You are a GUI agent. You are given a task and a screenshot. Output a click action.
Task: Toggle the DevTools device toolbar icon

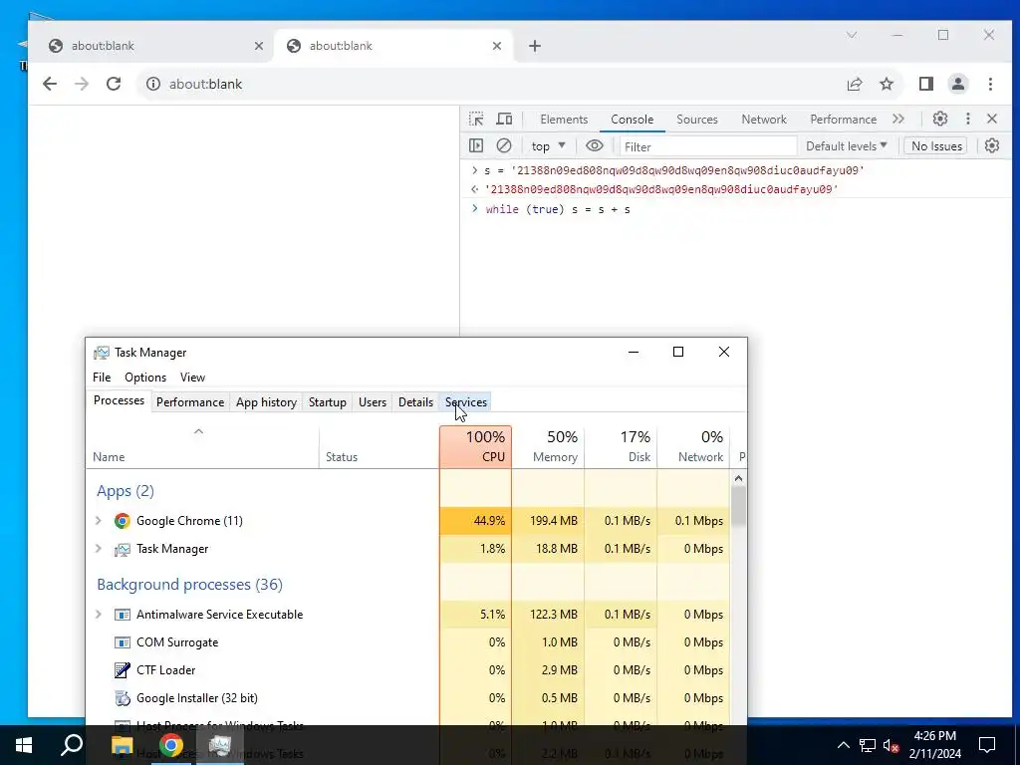(504, 120)
